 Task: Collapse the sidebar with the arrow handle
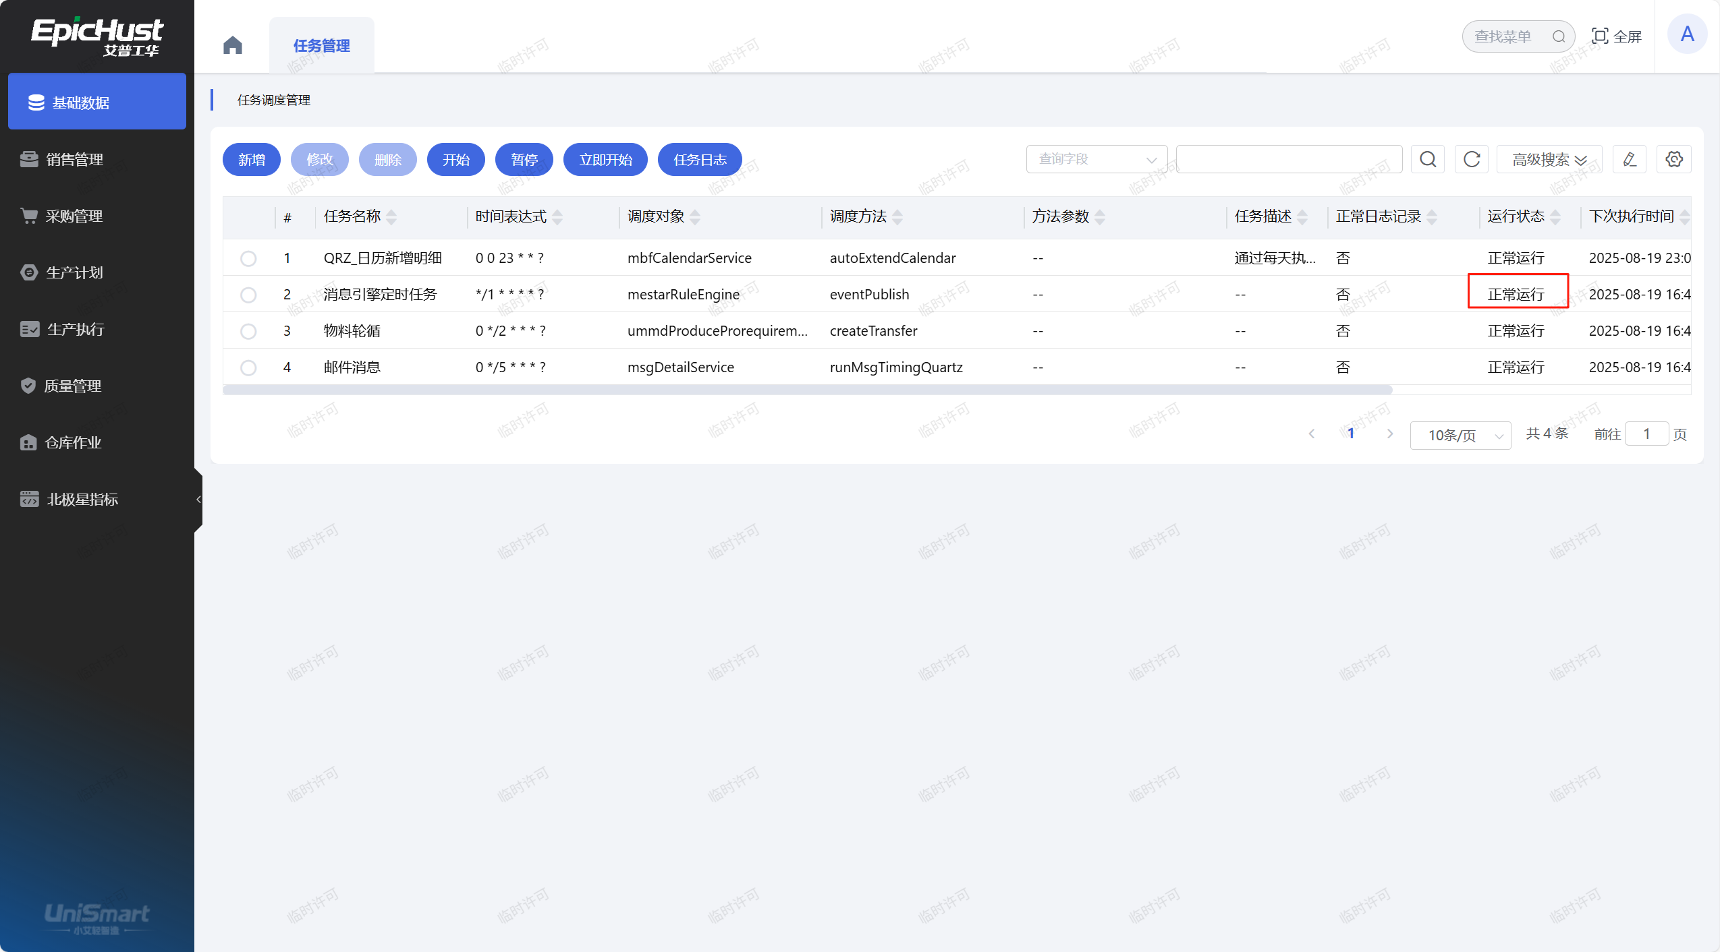pyautogui.click(x=198, y=500)
